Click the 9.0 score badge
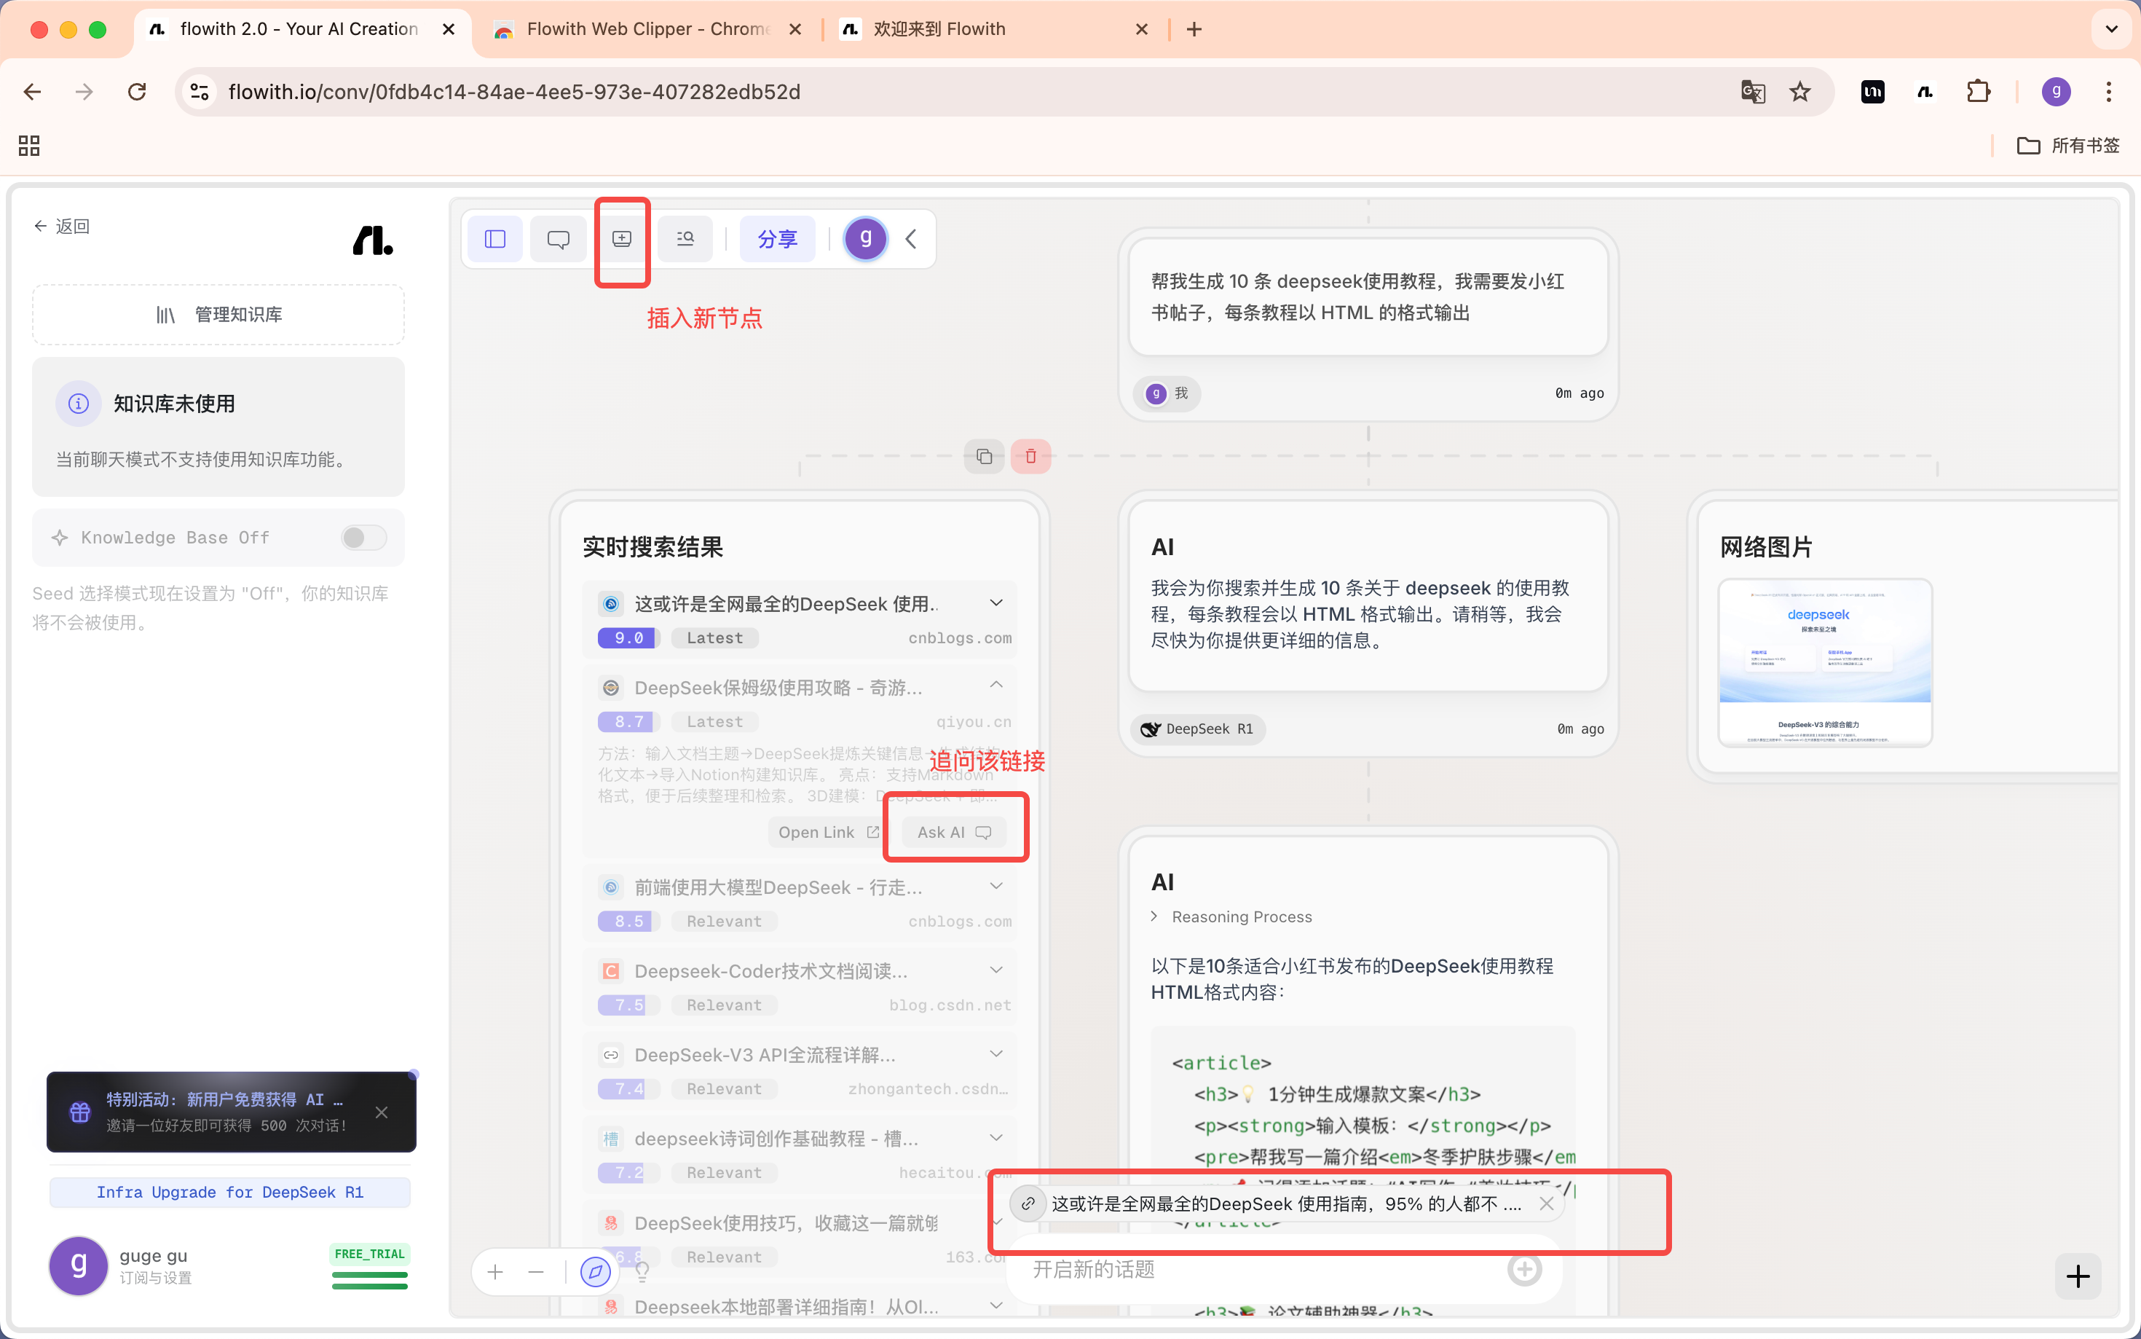Viewport: 2141px width, 1339px height. 628,638
